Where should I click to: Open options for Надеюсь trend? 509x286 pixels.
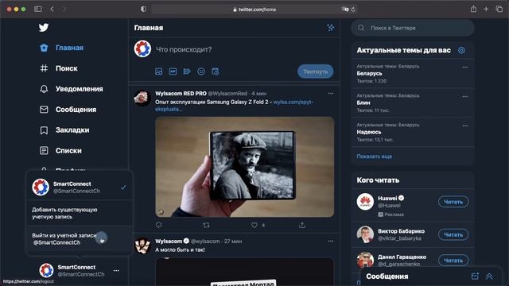[x=464, y=126]
